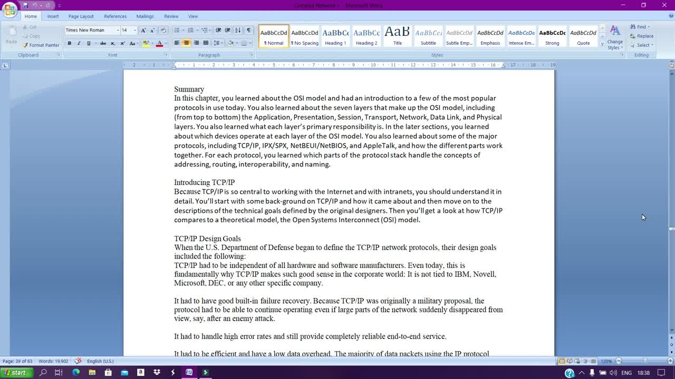The image size is (675, 379).
Task: Click the zoom out minus button
Action: point(619,361)
